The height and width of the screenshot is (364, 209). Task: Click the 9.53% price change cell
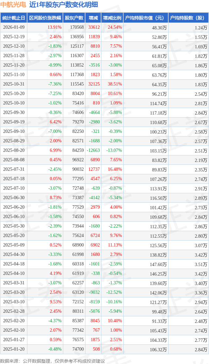point(55,302)
